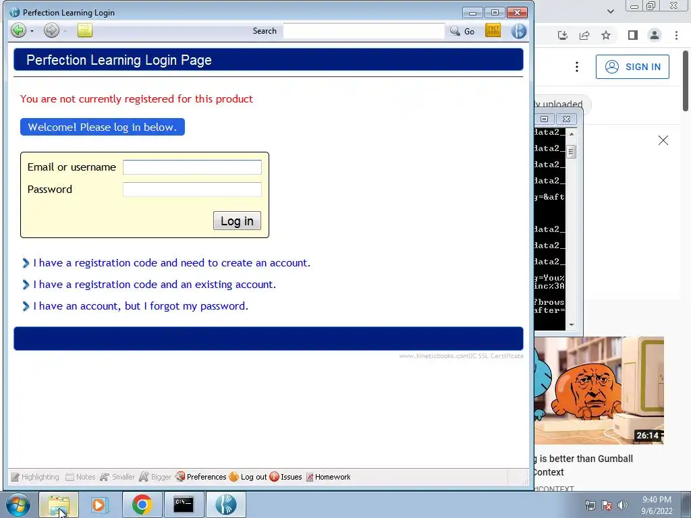Click the Log in button
The height and width of the screenshot is (518, 691).
(237, 221)
